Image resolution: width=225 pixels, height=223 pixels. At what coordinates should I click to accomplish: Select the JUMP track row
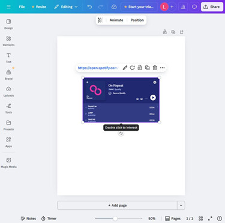(121, 114)
